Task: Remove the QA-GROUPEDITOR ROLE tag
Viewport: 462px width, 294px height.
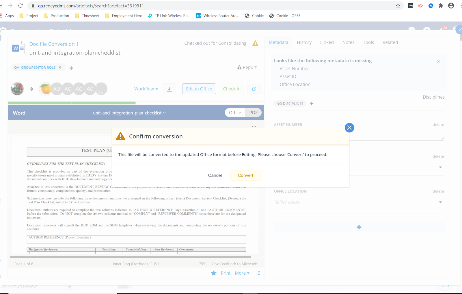Action: click(60, 68)
